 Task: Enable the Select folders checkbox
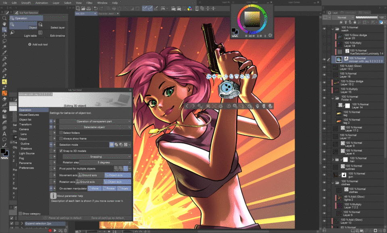tap(61, 133)
